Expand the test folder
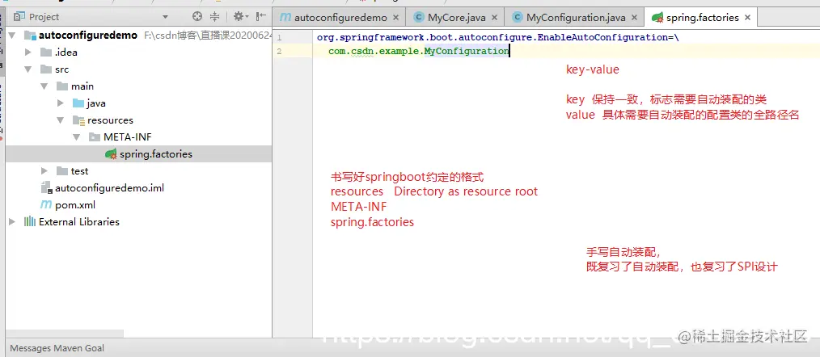This screenshot has height=357, width=820. pos(44,171)
